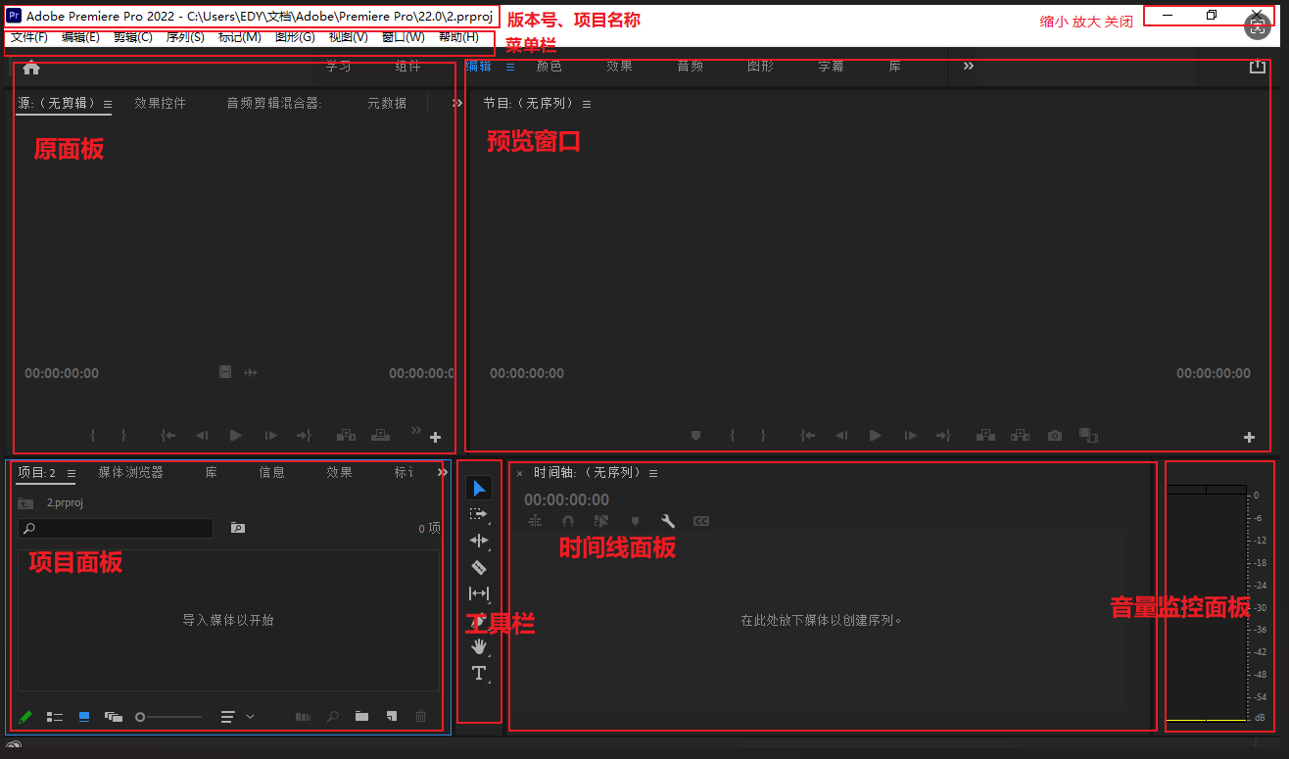Switch project panel to list view
Viewport: 1289px width, 759px height.
[x=55, y=717]
